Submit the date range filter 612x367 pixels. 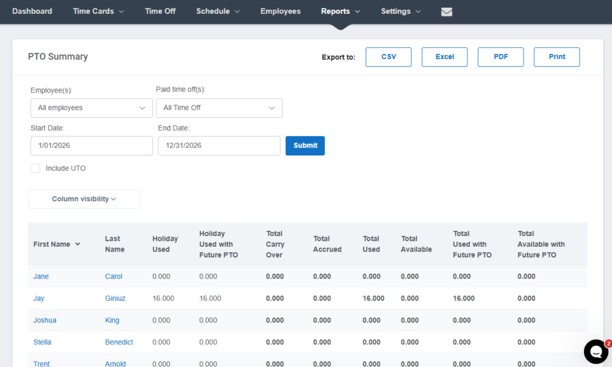[x=305, y=146]
